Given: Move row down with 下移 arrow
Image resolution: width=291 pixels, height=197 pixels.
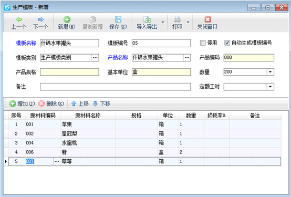Looking at the screenshot, I should 95,103.
